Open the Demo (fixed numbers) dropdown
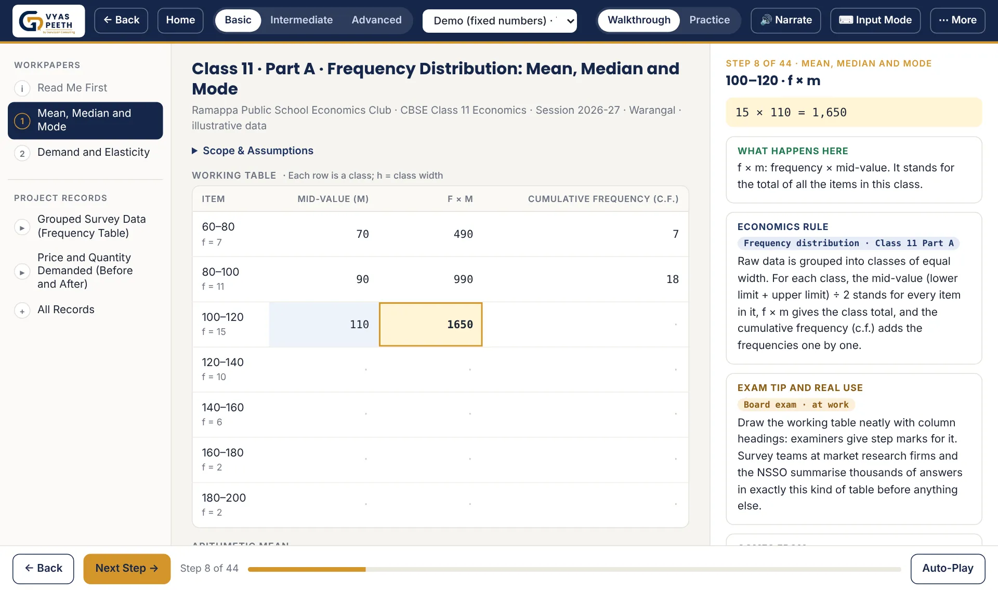 [x=500, y=21]
